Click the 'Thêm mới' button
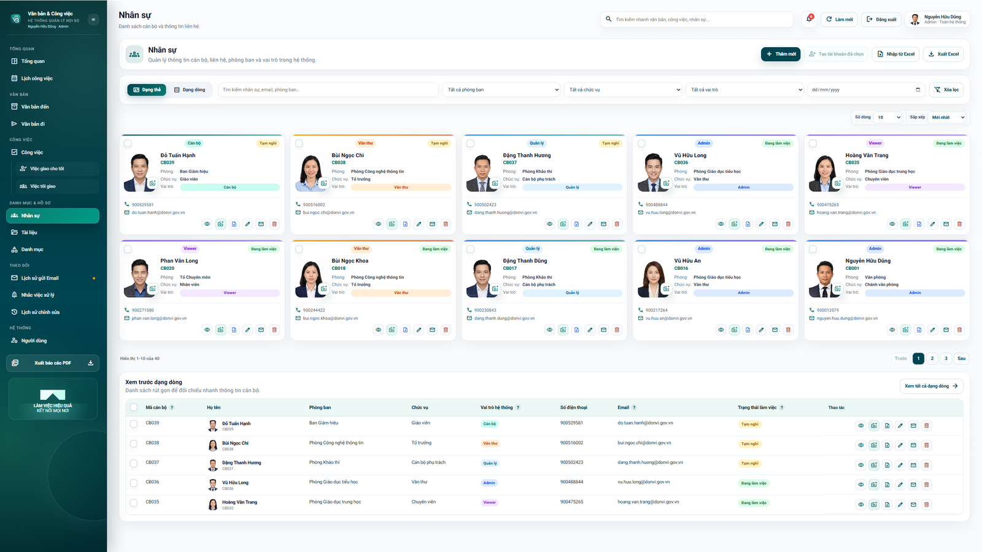This screenshot has width=982, height=552. (x=781, y=54)
